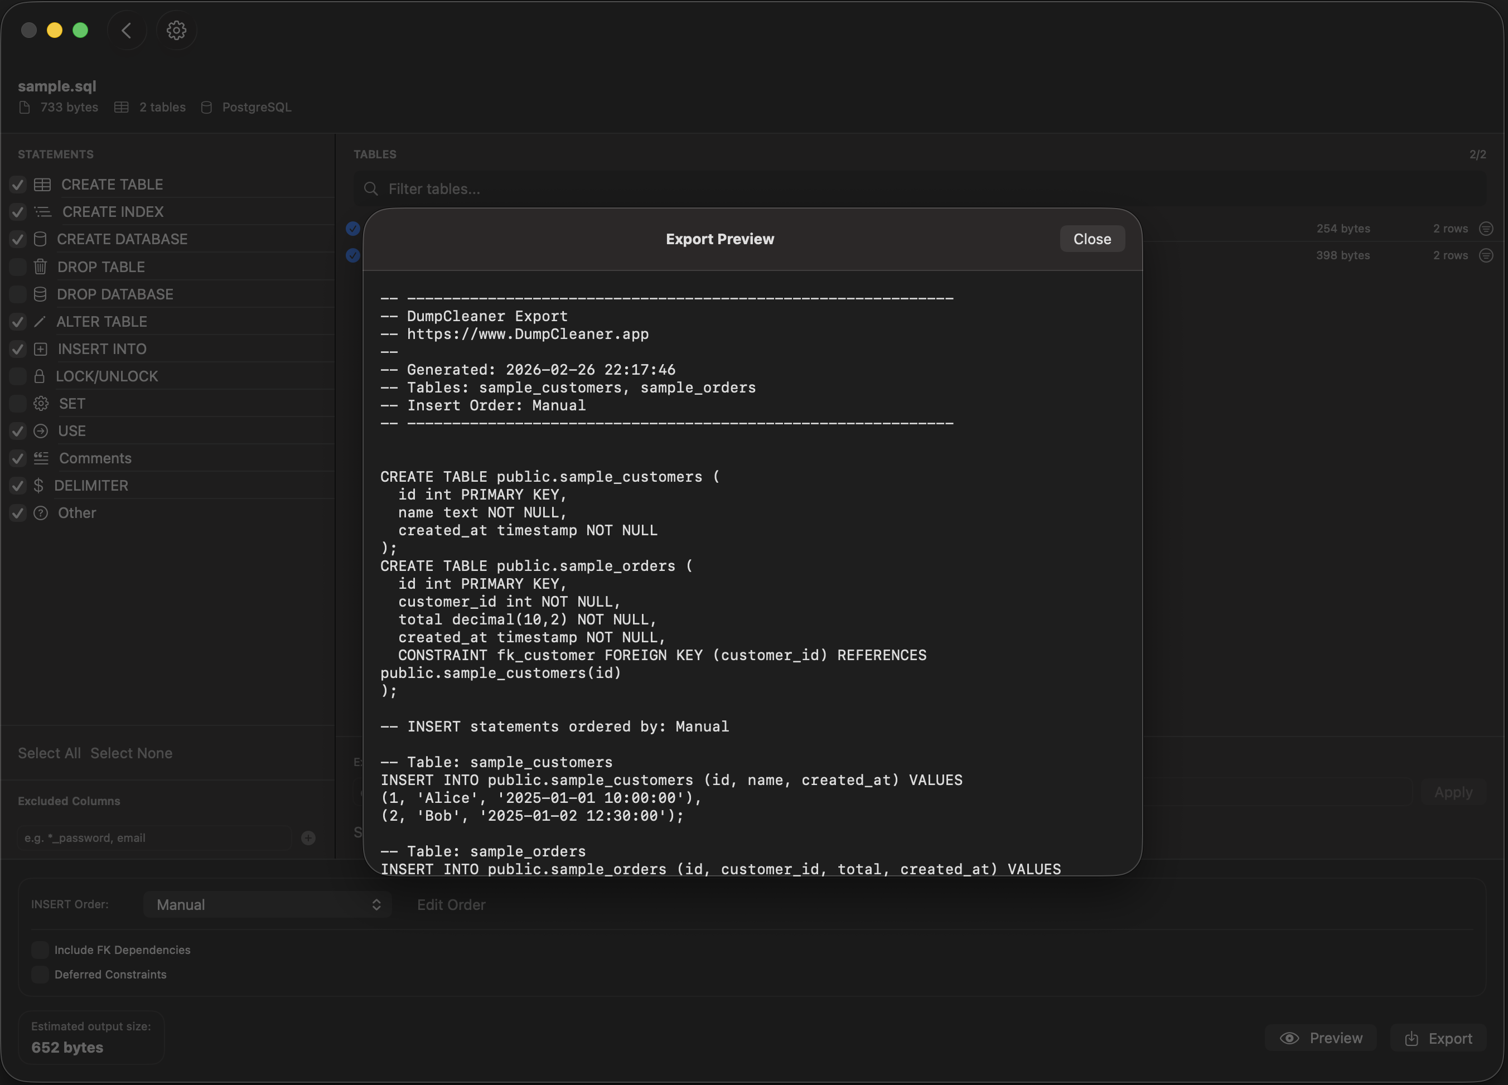Open the INSERT Order dropdown set to Manual
The height and width of the screenshot is (1085, 1508).
(267, 904)
